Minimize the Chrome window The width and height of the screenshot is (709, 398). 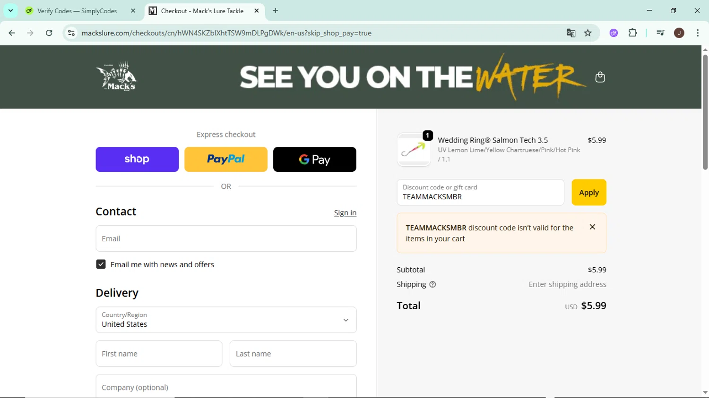coord(649,10)
